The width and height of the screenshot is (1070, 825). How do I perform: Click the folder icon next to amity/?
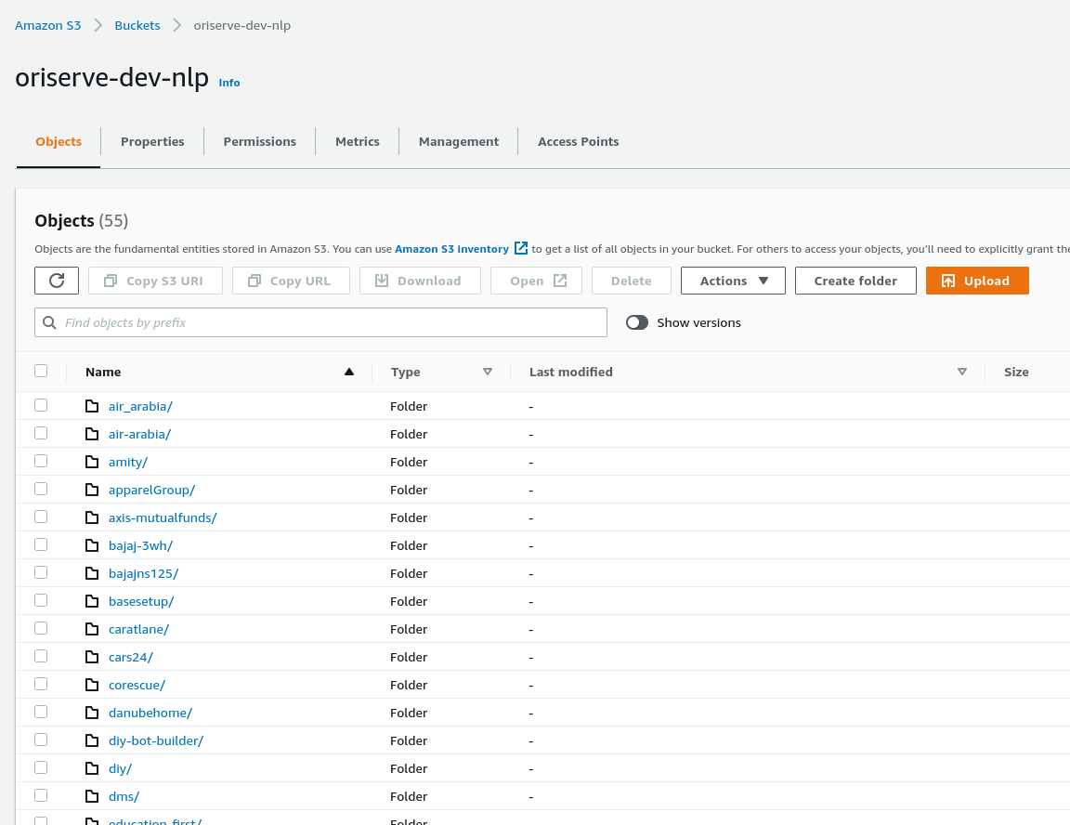92,462
